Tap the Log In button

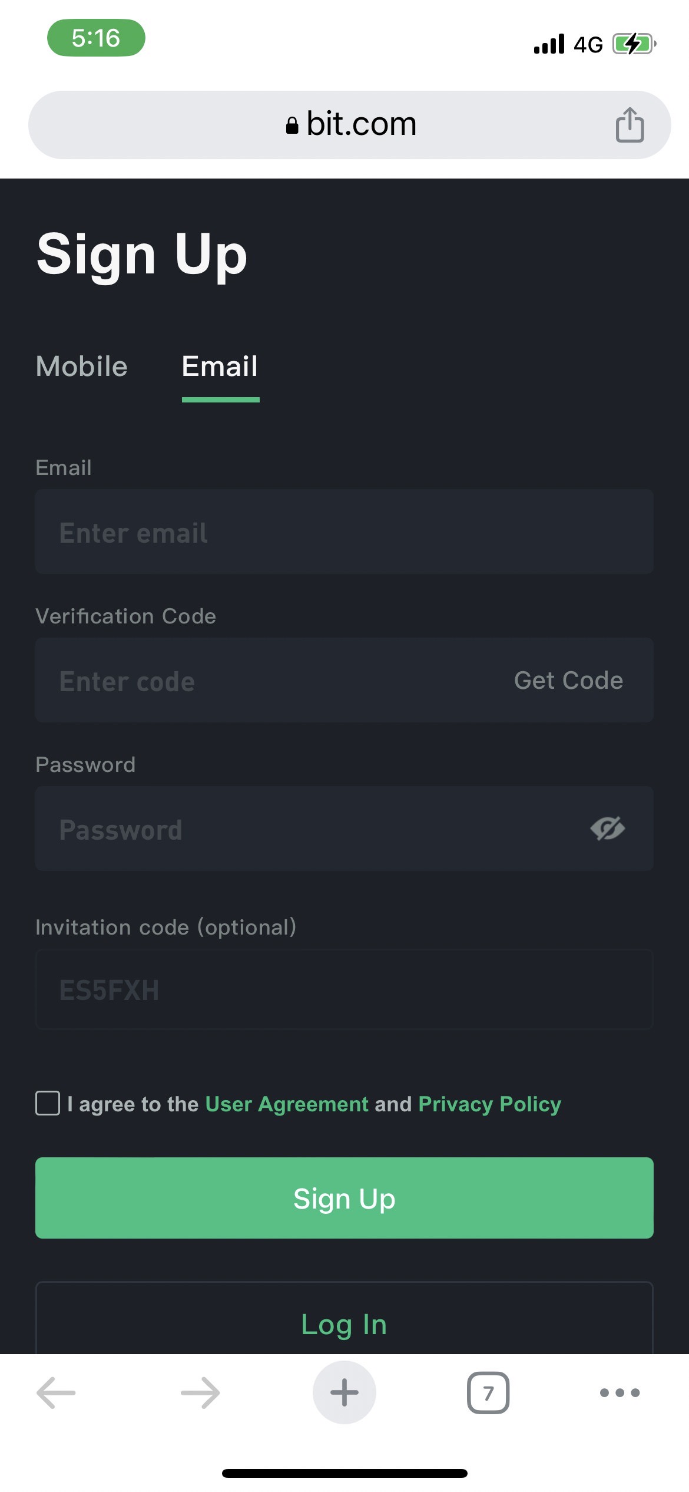344,1319
